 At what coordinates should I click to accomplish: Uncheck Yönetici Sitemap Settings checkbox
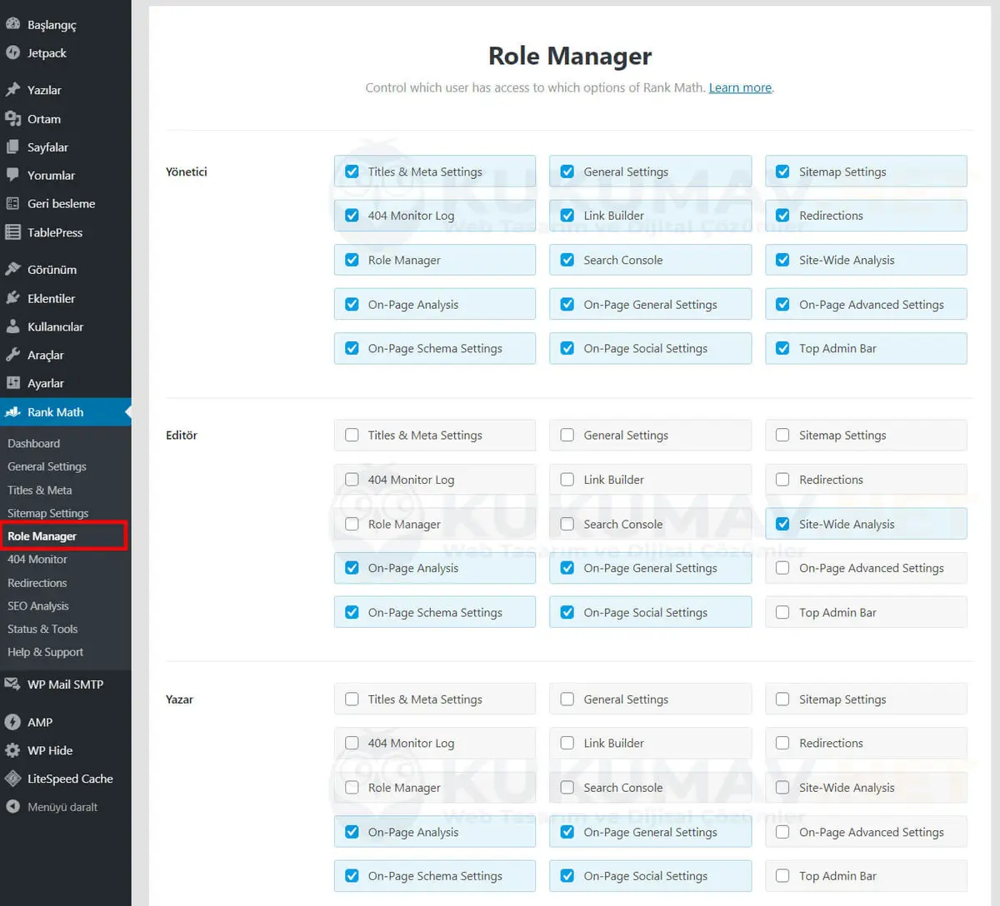(782, 172)
